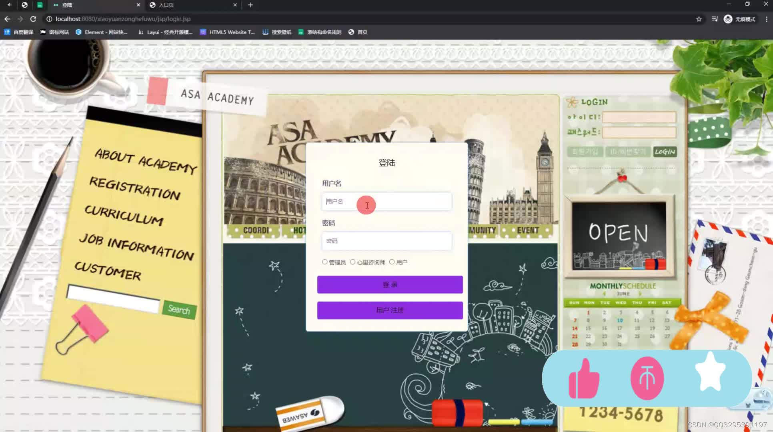Select the 心里咨询师 radio option

coord(352,262)
